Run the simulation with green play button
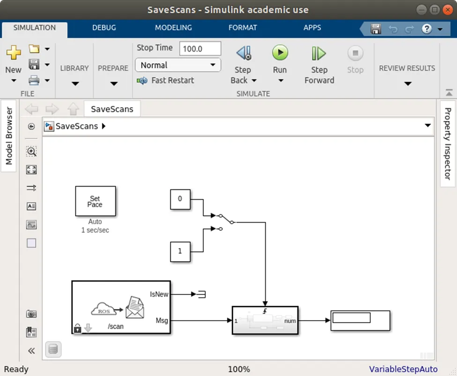Viewport: 457px width, 376px height. point(280,53)
